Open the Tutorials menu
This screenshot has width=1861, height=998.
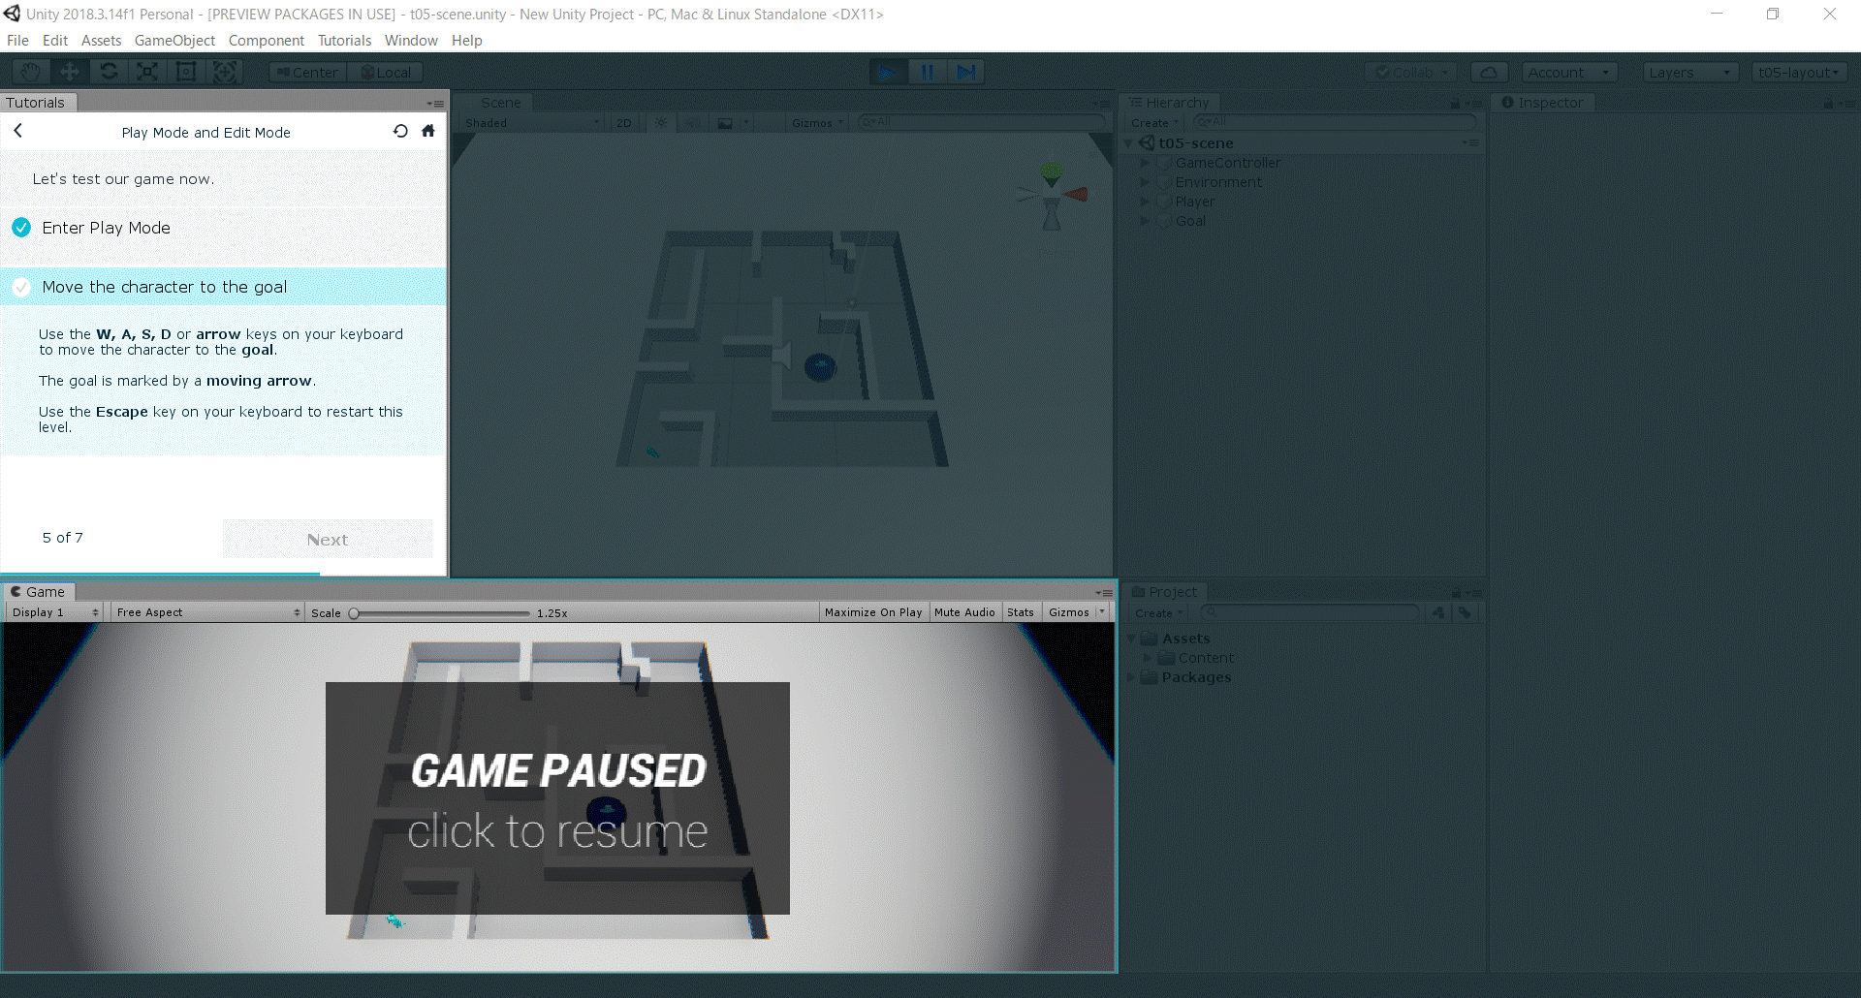[x=344, y=41]
